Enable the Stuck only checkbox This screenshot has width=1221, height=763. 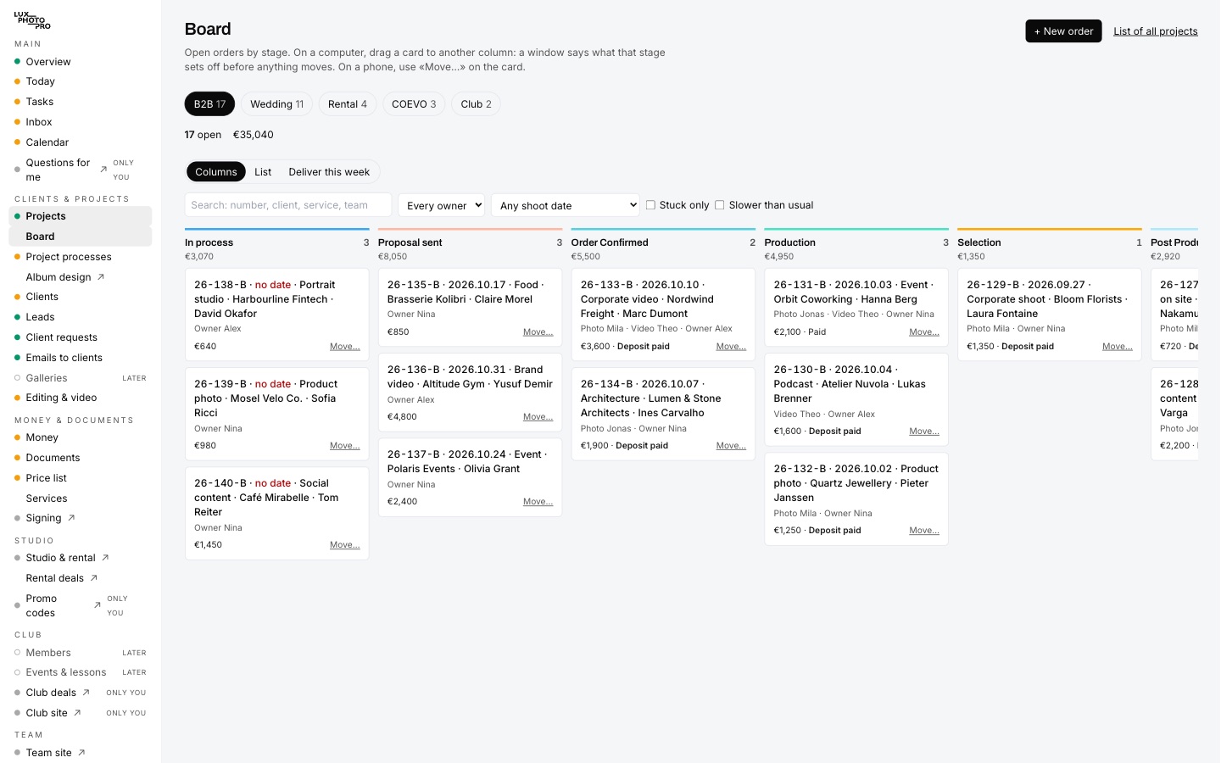[x=650, y=205]
